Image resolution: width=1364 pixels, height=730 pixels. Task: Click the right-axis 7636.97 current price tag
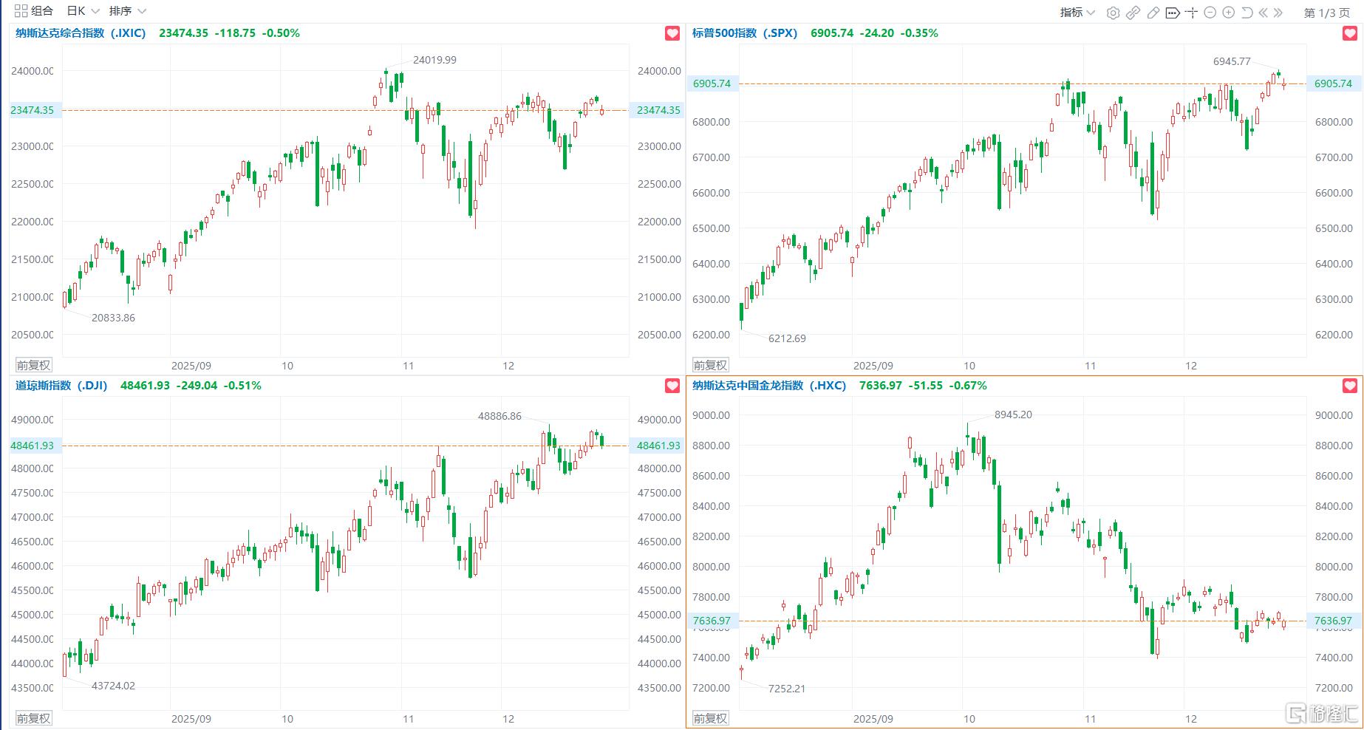(1333, 621)
